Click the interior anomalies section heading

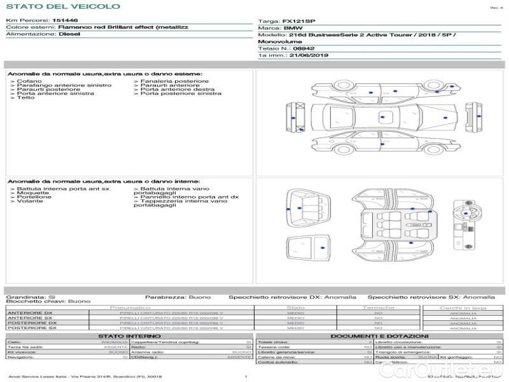pos(104,181)
